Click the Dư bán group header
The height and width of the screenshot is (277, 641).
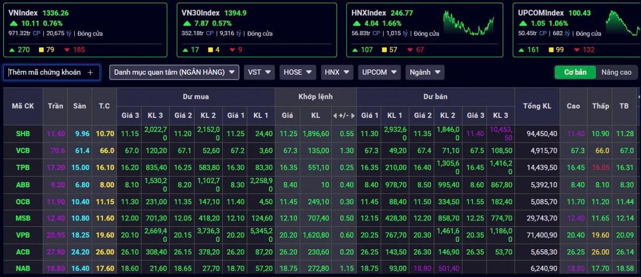[435, 97]
